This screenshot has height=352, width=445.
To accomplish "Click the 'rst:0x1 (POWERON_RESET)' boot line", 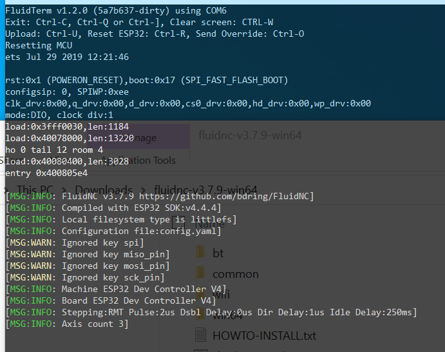I will click(146, 81).
